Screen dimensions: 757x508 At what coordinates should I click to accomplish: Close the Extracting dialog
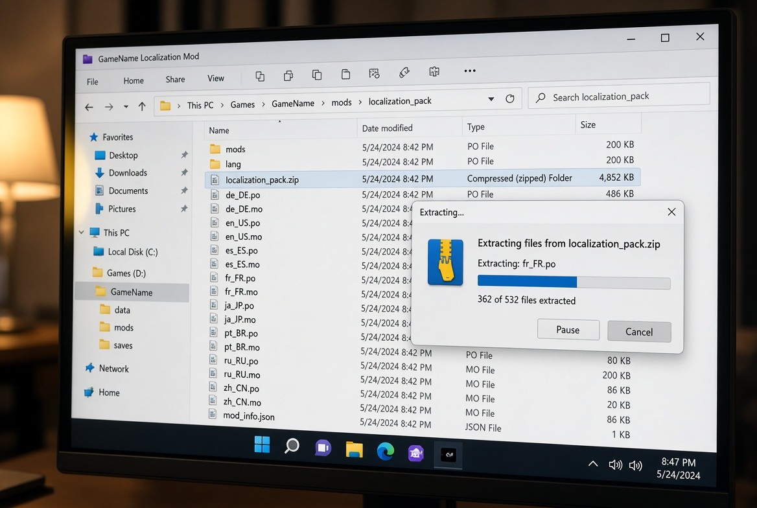point(671,212)
